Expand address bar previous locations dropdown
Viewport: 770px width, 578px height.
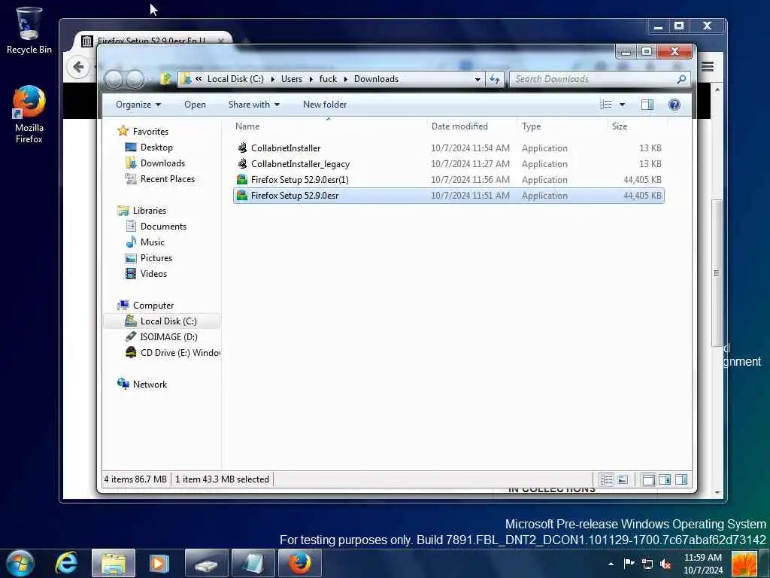pyautogui.click(x=477, y=79)
